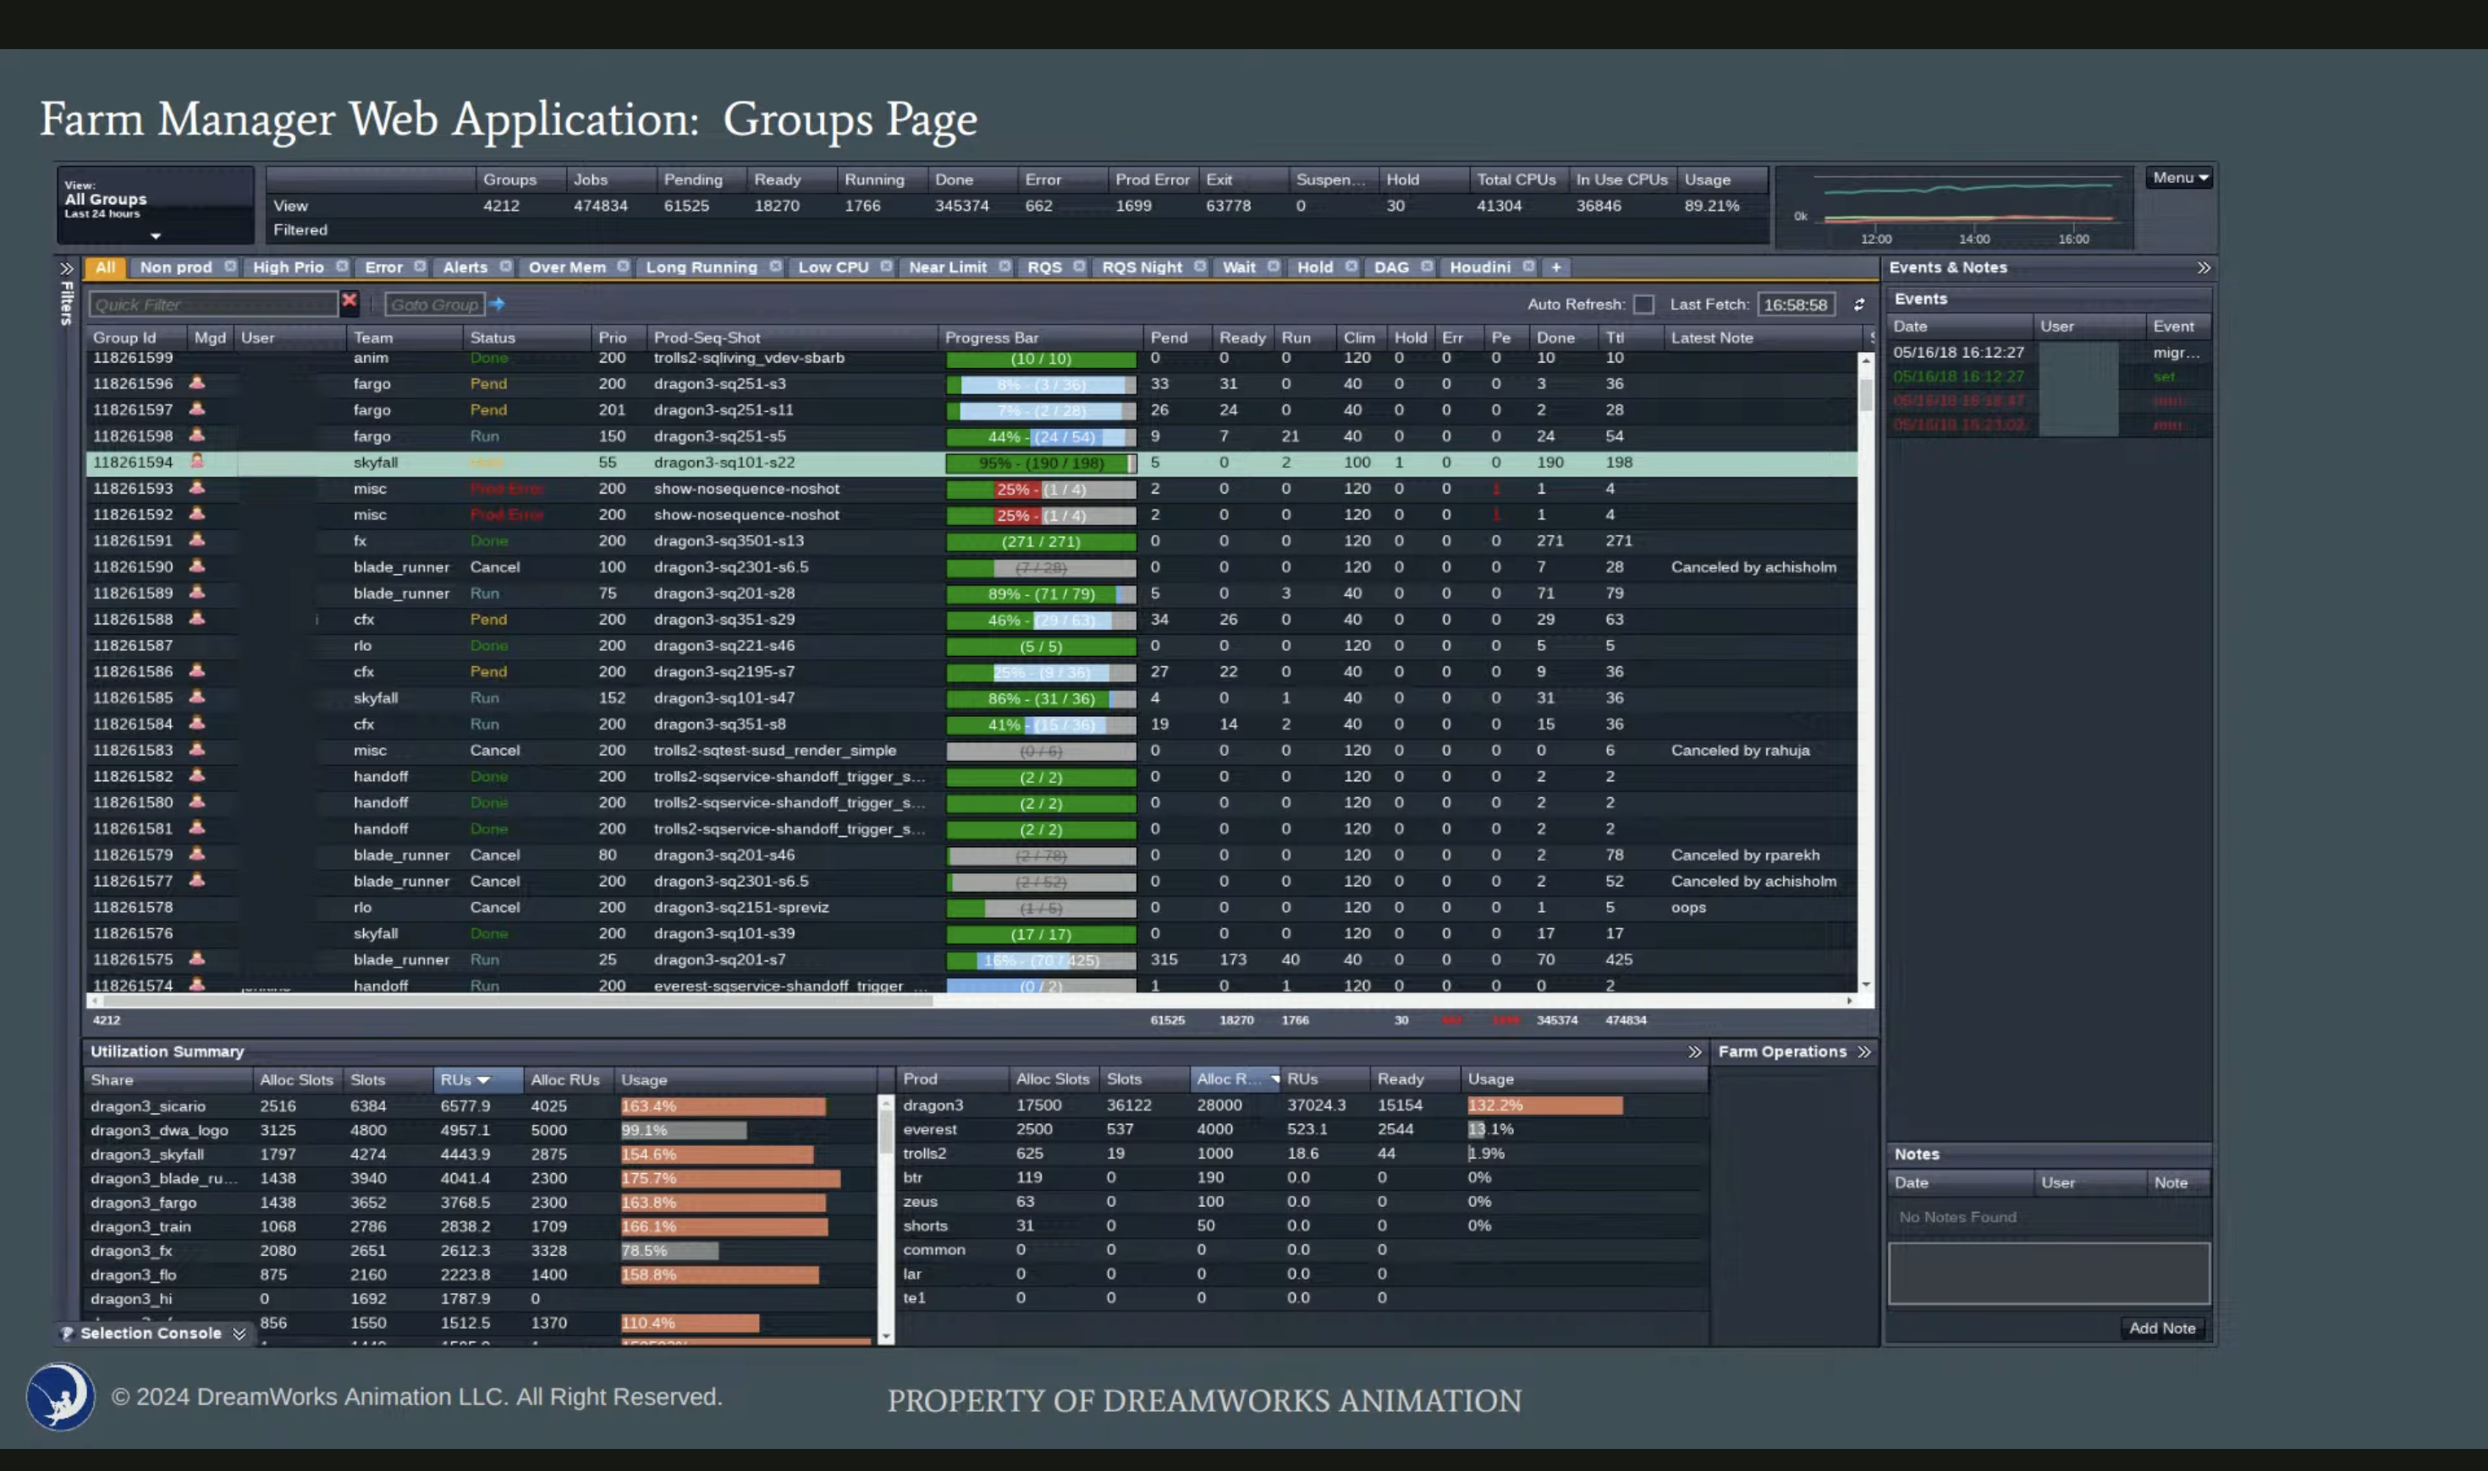
Task: Sort by Latest Note column header
Action: click(x=1764, y=337)
